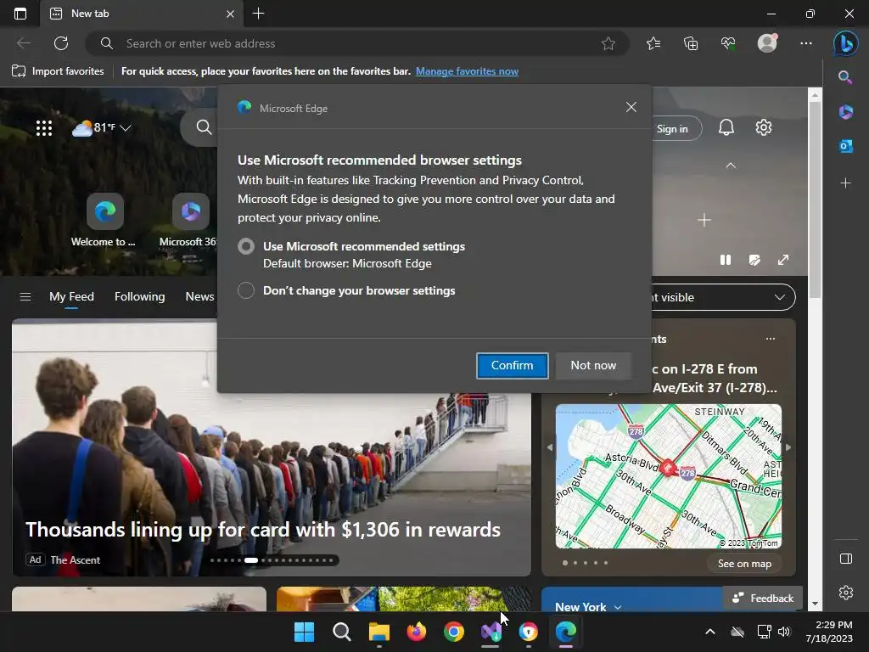Open the feed hamburger menu
869x652 pixels.
[x=25, y=296]
